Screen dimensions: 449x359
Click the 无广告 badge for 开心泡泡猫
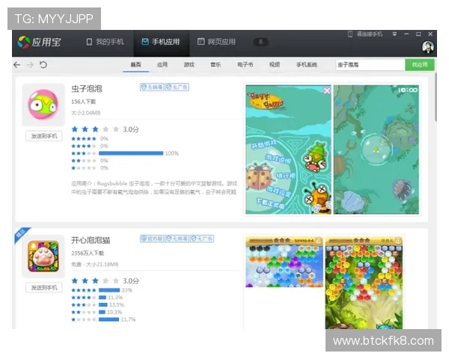click(202, 239)
